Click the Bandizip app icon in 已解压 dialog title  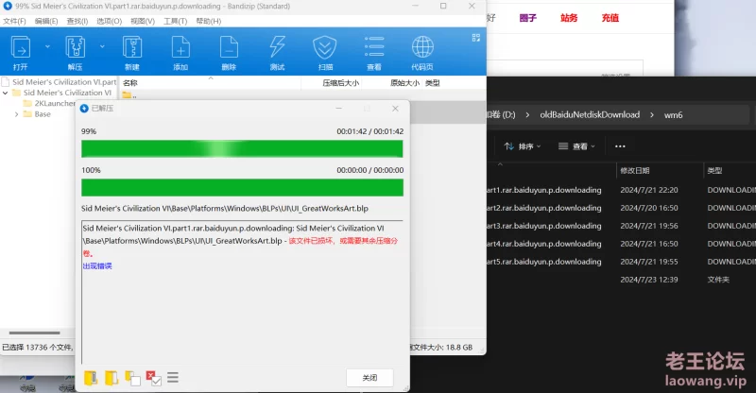84,109
